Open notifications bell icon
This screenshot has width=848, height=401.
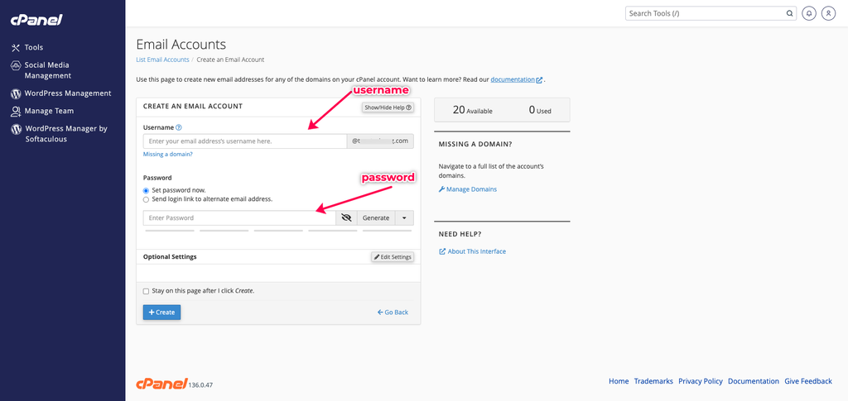[809, 13]
